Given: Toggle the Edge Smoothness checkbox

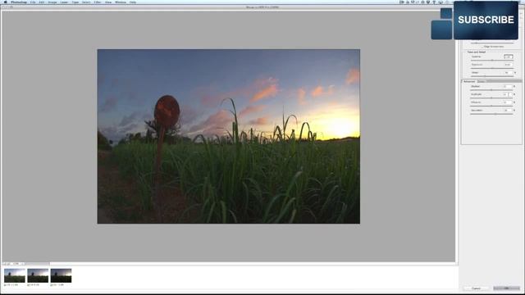Looking at the screenshot, I should [x=483, y=47].
